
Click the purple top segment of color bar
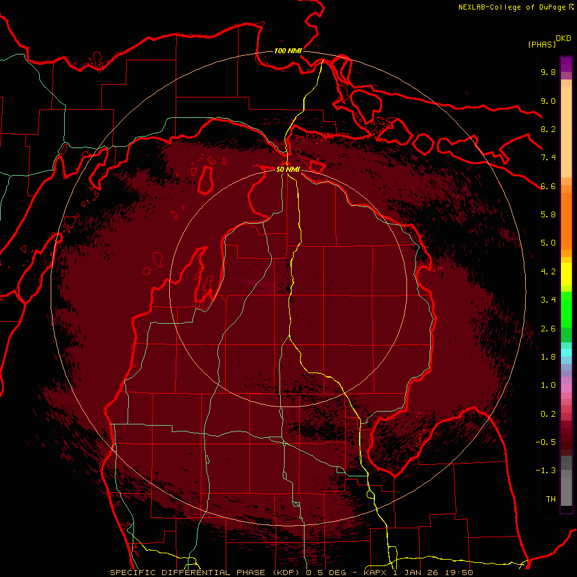point(566,64)
